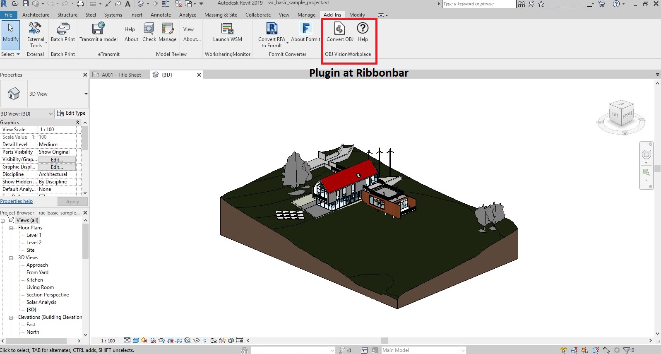Select the Living Room 3D view
Image resolution: width=661 pixels, height=354 pixels.
(x=40, y=287)
